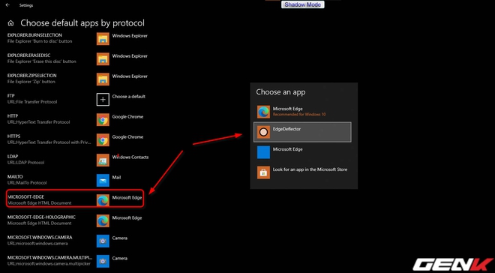This screenshot has height=273, width=495.
Task: Click the Shadow Mode button
Action: [303, 4]
